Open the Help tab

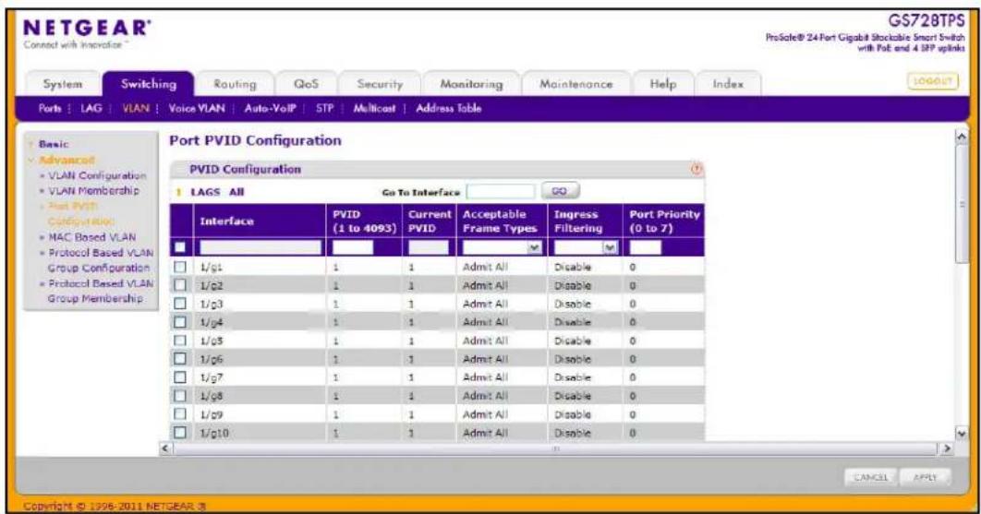(663, 84)
